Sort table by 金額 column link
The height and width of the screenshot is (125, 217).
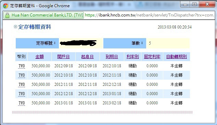pyautogui.click(x=40, y=57)
